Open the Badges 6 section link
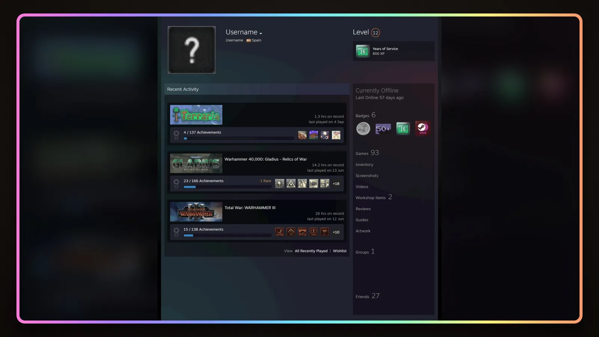The height and width of the screenshot is (337, 599). [x=365, y=115]
